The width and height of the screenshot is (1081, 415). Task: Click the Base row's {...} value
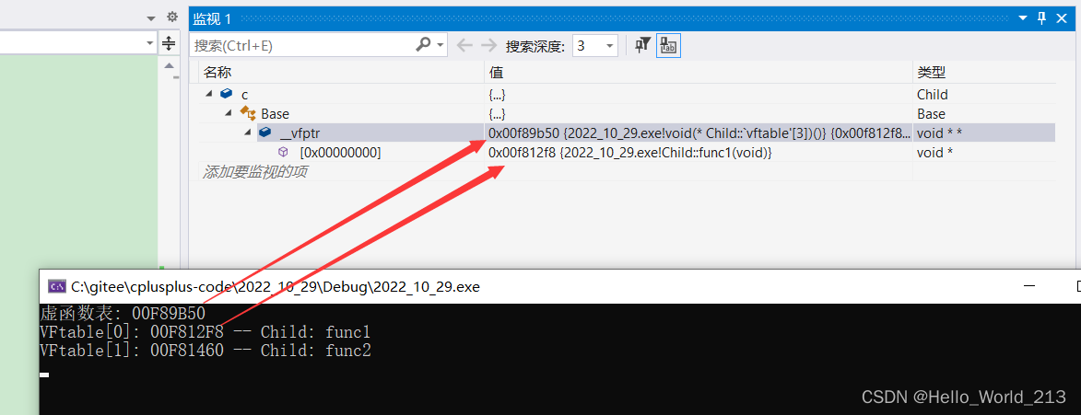[x=497, y=113]
